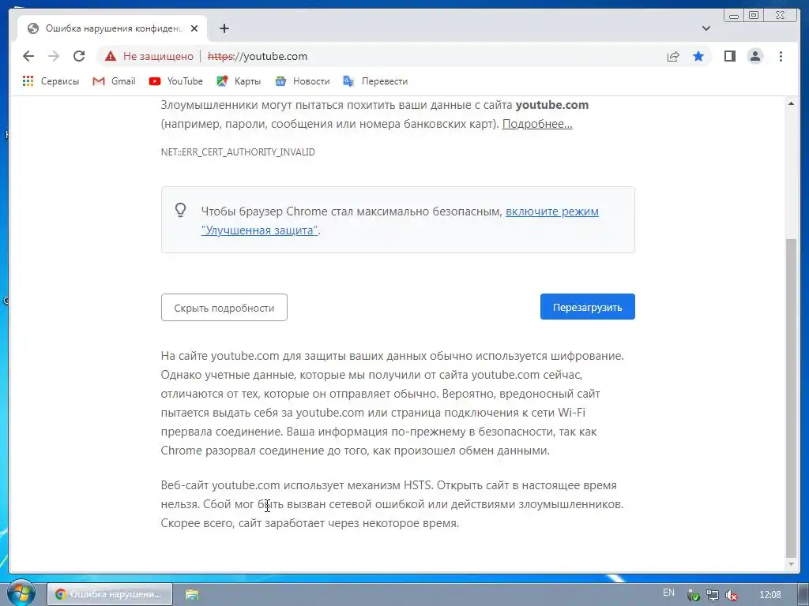Click the taskbar clock 12:08

tap(769, 595)
